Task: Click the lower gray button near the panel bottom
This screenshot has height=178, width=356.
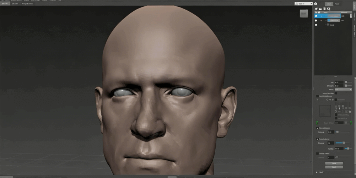Action: (x=334, y=167)
